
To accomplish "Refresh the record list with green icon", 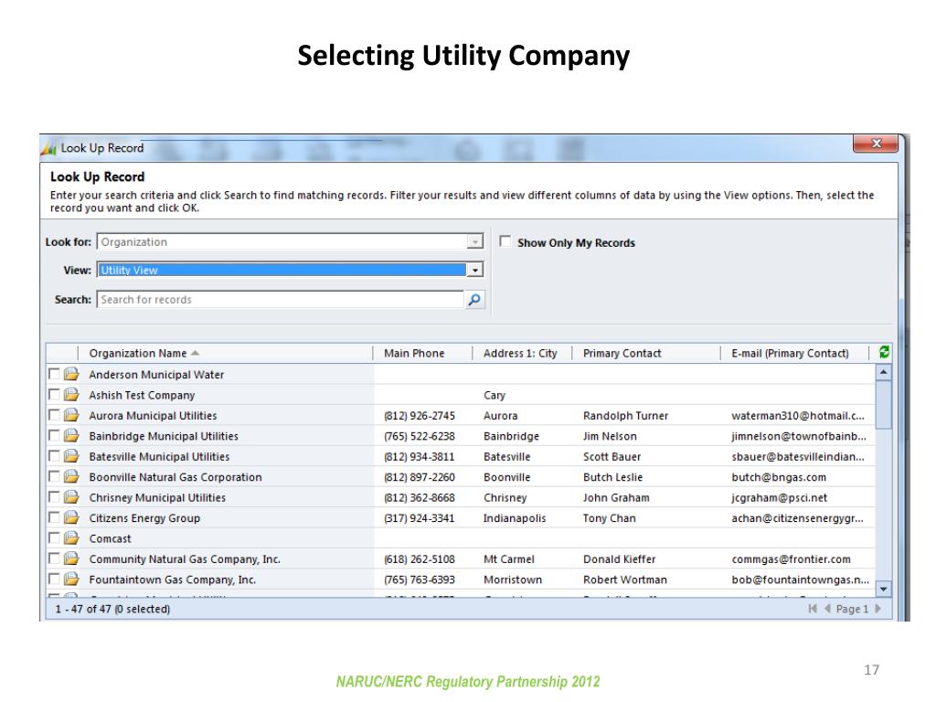I will [x=884, y=353].
